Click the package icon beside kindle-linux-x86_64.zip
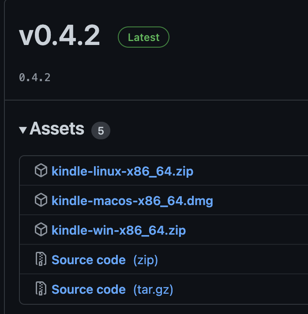The image size is (308, 314). (x=41, y=171)
